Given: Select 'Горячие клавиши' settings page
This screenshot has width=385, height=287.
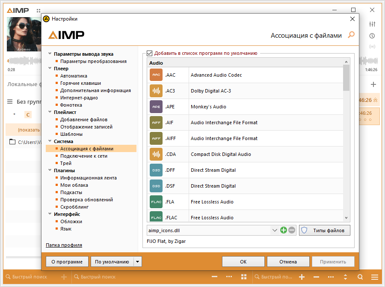Looking at the screenshot, I should click(x=80, y=83).
